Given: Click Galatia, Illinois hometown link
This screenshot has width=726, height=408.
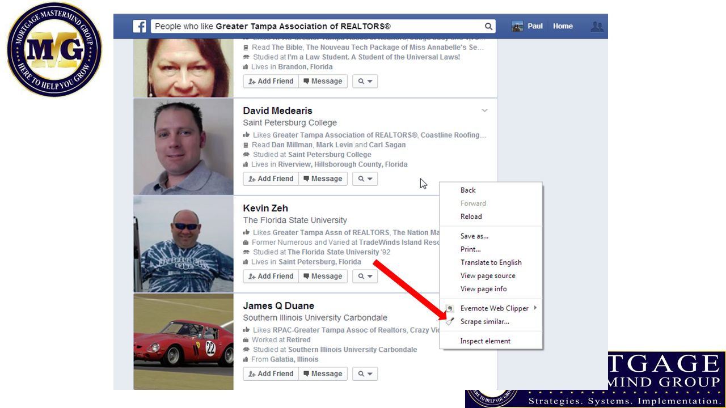Looking at the screenshot, I should point(294,359).
